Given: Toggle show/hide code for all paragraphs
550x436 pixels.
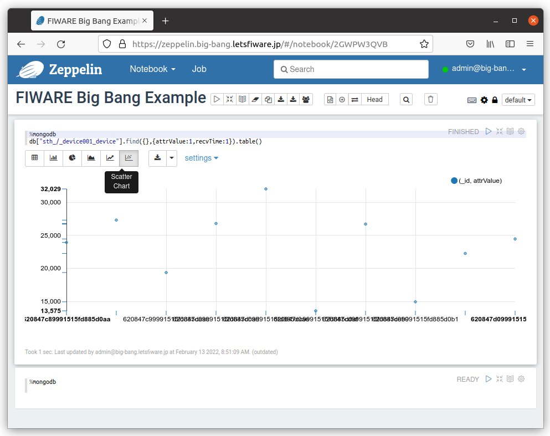Looking at the screenshot, I should pos(229,99).
